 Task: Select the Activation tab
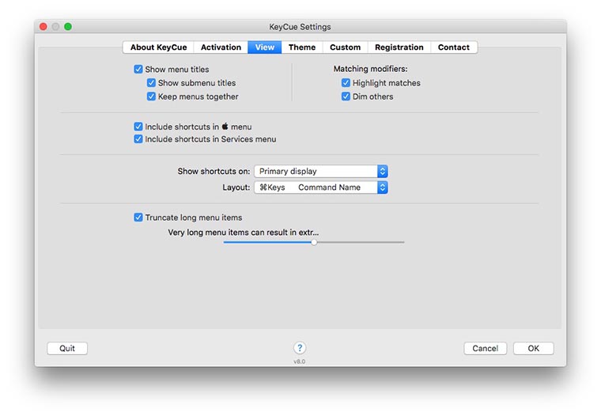[221, 47]
